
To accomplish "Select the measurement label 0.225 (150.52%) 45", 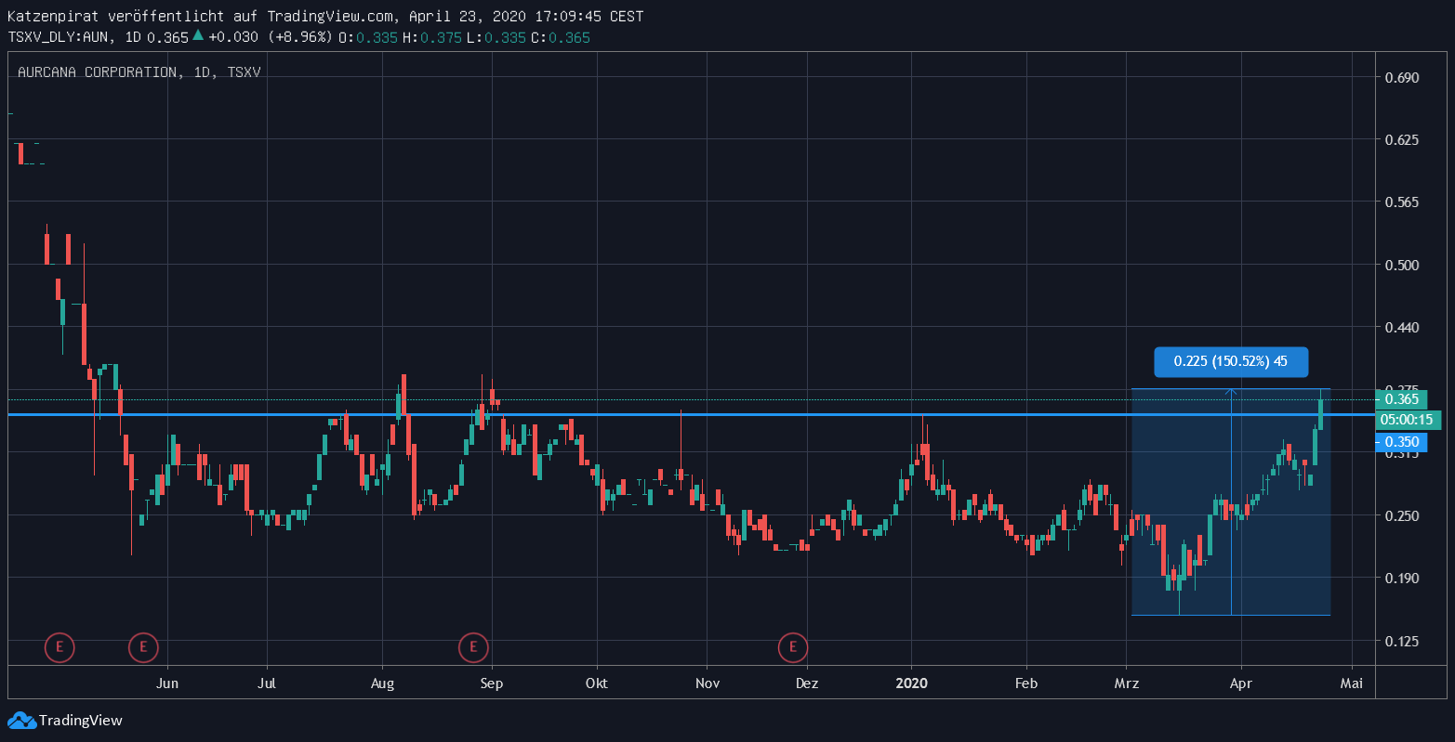I will click(1230, 361).
